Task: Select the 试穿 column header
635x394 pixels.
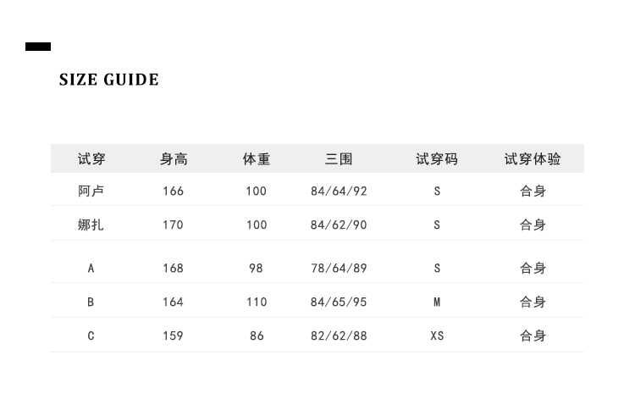Action: click(x=91, y=158)
